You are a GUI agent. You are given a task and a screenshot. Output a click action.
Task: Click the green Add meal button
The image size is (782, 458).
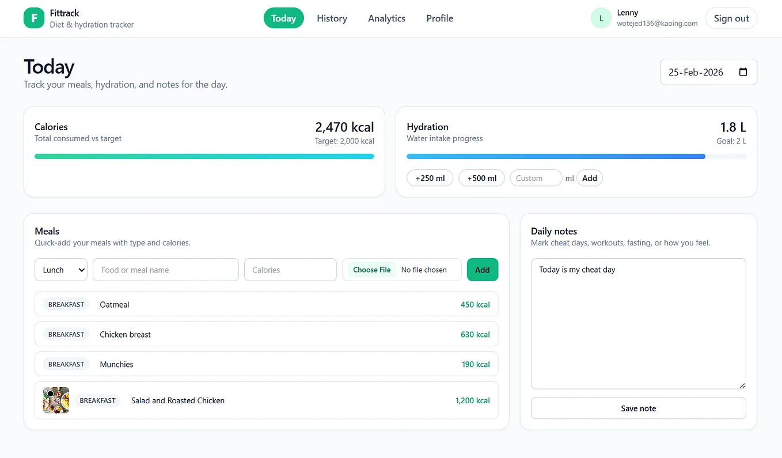pyautogui.click(x=483, y=270)
